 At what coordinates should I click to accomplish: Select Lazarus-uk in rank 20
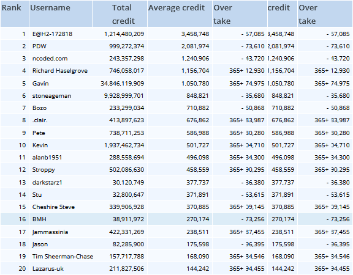(48, 269)
